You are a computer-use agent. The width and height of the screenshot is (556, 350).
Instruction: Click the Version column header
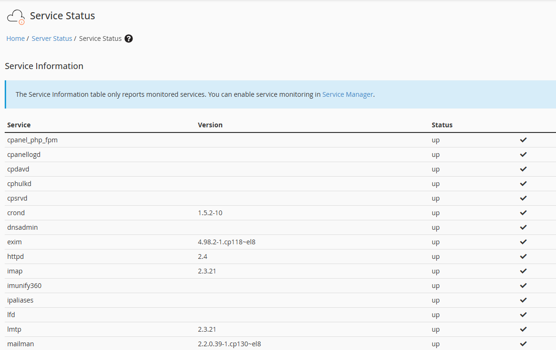[x=210, y=125]
